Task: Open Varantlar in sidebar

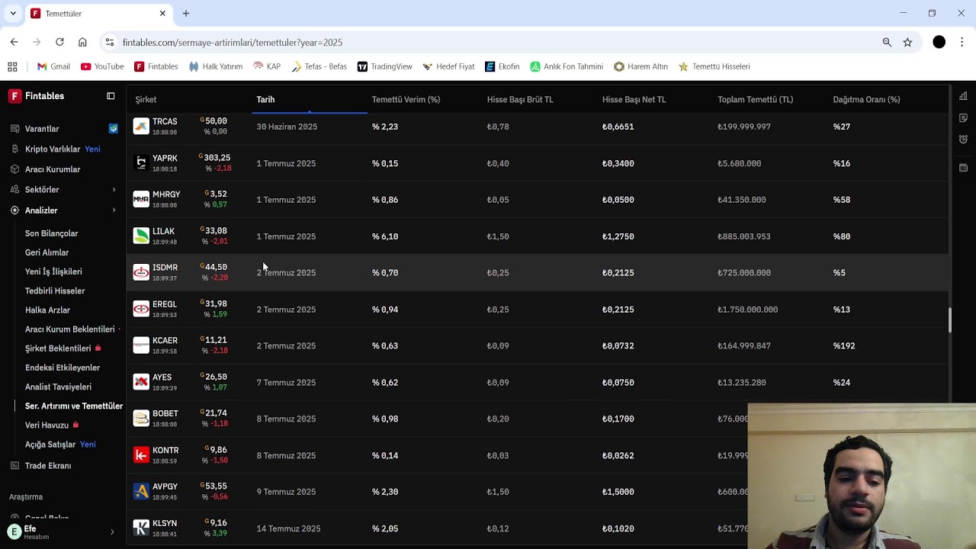Action: [x=42, y=129]
